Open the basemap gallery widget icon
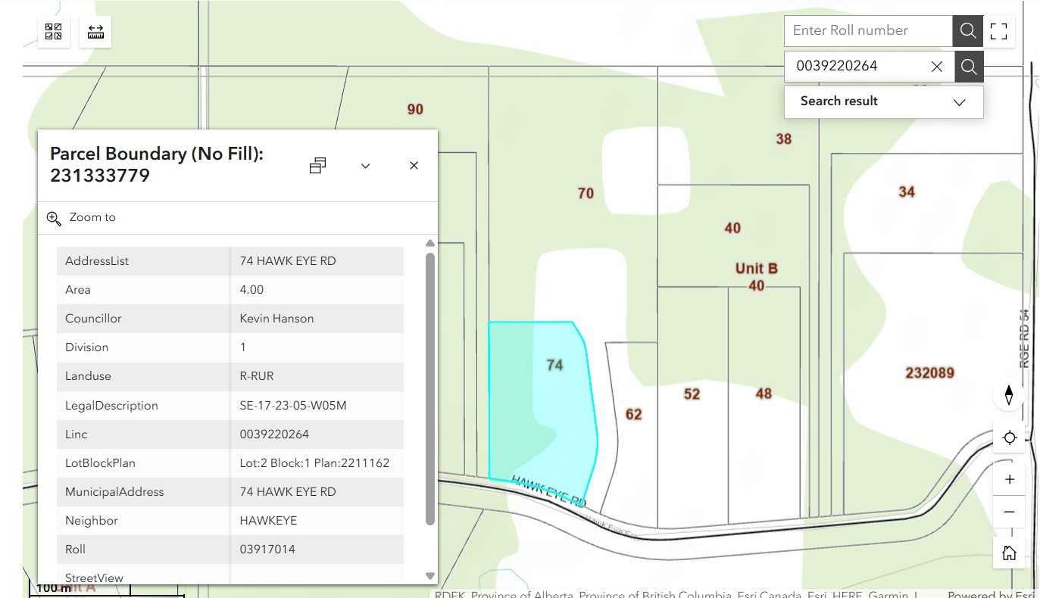Image resolution: width=1040 pixels, height=598 pixels. (53, 32)
